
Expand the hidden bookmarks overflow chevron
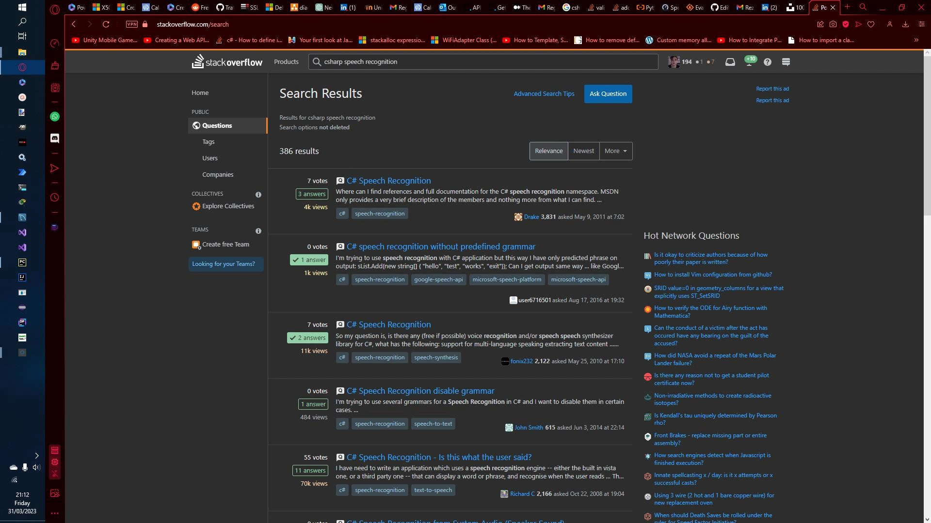pyautogui.click(x=916, y=40)
